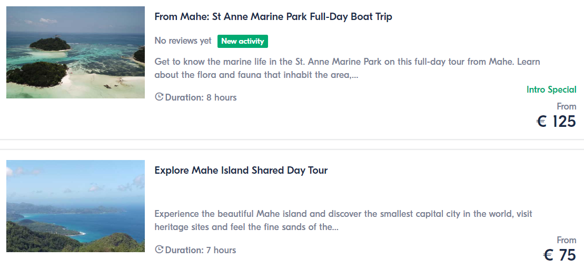Click the From label above € 125

(566, 106)
